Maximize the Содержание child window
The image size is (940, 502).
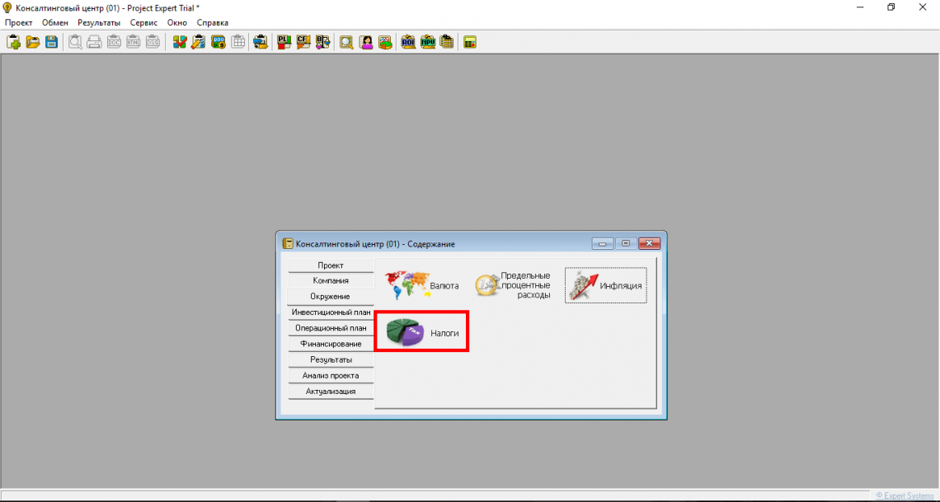click(x=626, y=243)
